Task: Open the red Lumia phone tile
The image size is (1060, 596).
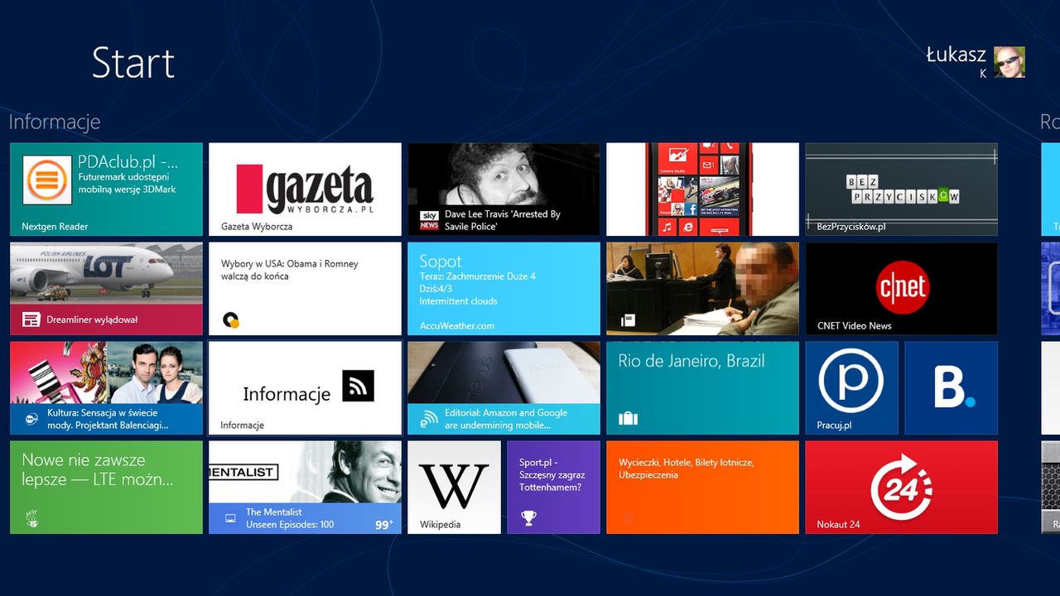Action: 702,190
